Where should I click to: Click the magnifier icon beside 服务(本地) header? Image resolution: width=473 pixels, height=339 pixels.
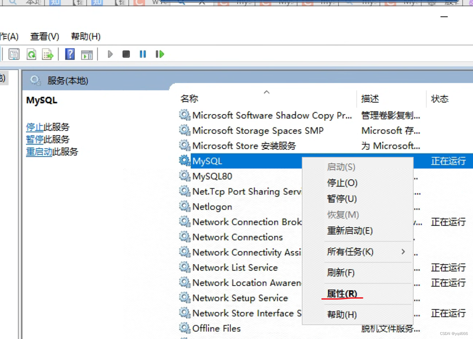click(x=35, y=80)
